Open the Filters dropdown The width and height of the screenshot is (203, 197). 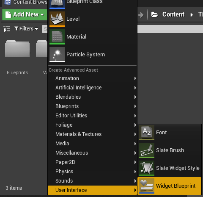point(26,29)
